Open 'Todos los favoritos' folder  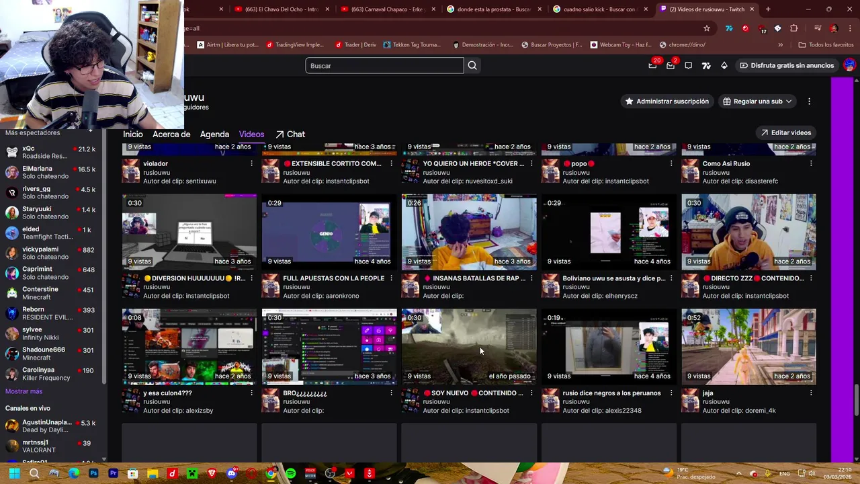[x=826, y=45]
